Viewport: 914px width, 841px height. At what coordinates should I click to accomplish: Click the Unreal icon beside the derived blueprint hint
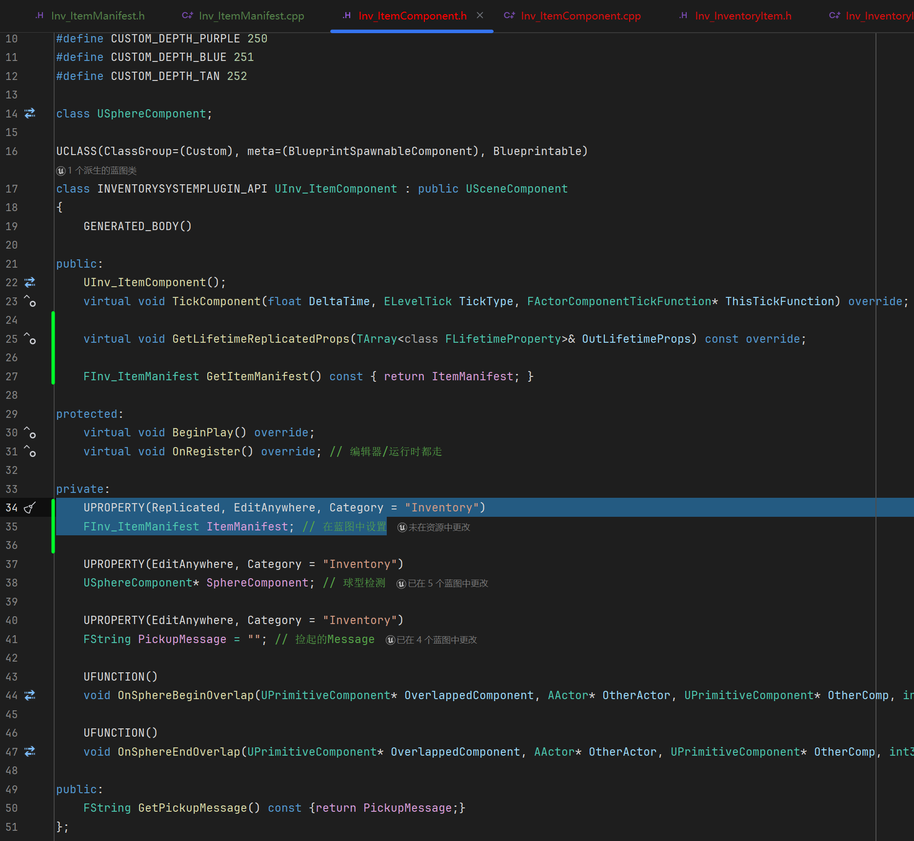click(61, 171)
